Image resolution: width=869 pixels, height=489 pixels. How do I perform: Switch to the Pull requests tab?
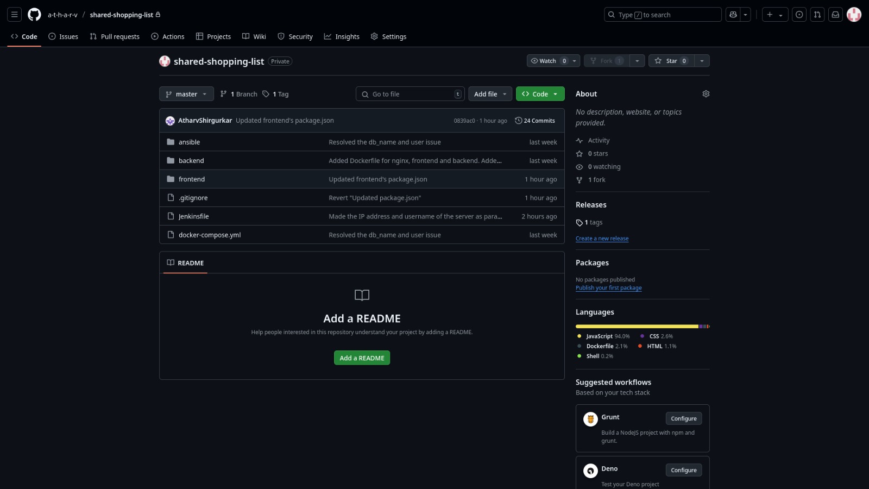point(115,36)
